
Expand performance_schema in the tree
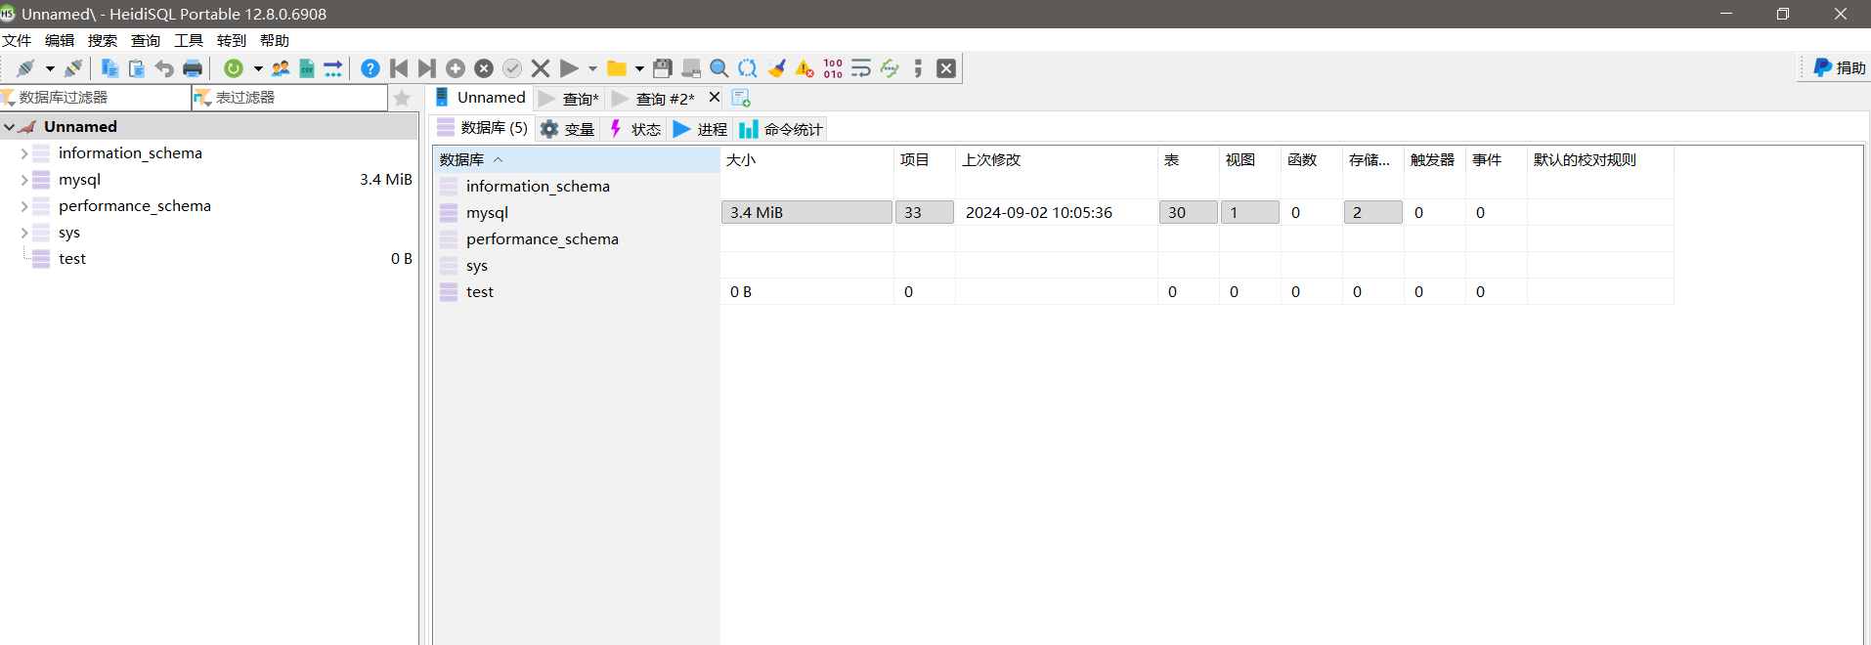pyautogui.click(x=24, y=206)
